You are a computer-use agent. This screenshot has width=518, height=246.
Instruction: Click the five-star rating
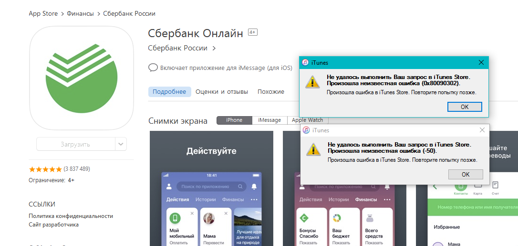tap(45, 169)
